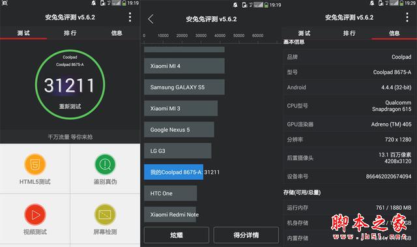This screenshot has width=417, height=247.
Task: Select the Xiaomi MI 4 ranking bar
Action: tap(184, 66)
